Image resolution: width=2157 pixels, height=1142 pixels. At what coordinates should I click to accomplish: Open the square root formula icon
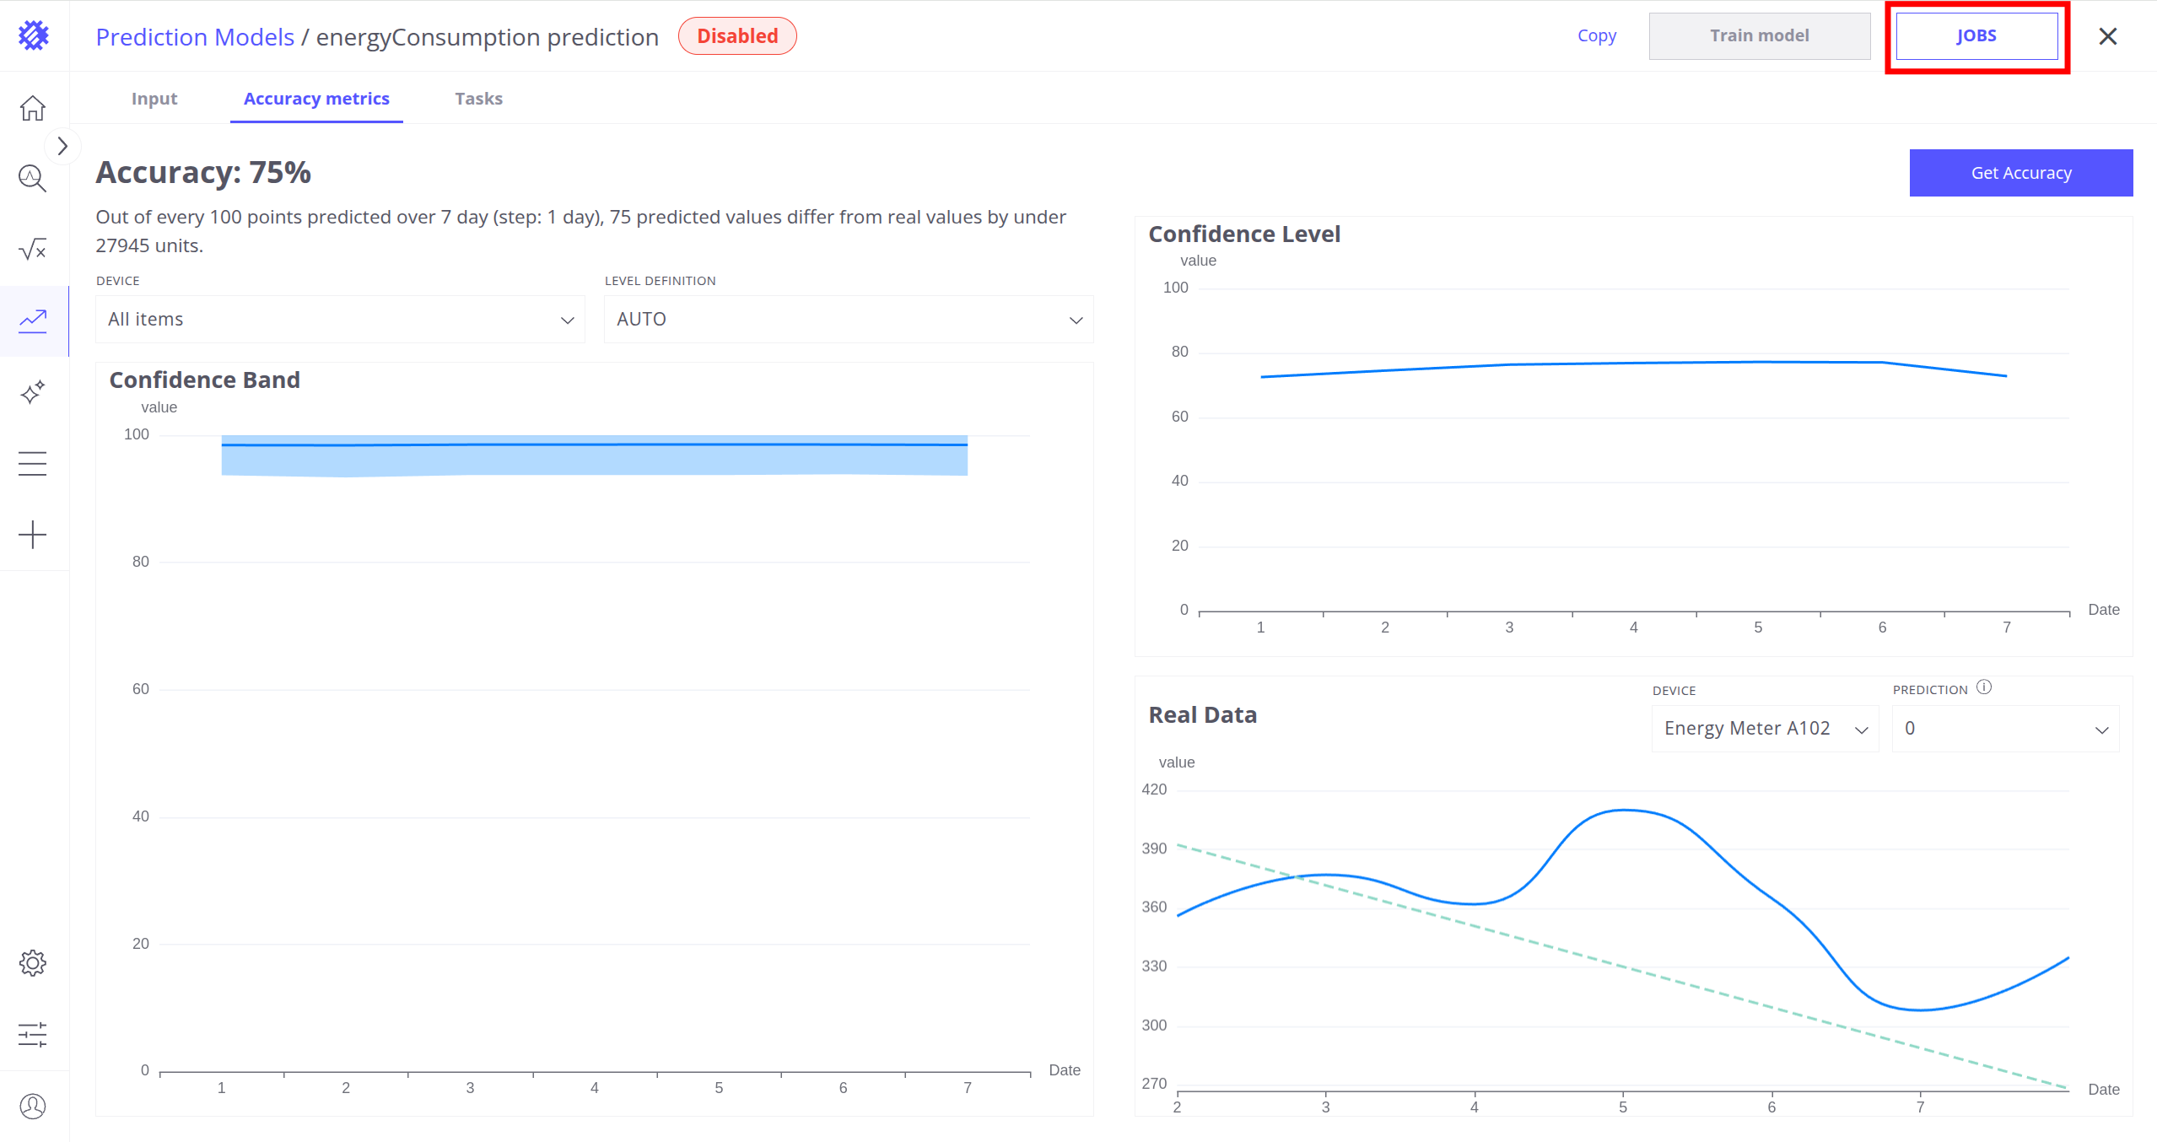click(x=33, y=250)
